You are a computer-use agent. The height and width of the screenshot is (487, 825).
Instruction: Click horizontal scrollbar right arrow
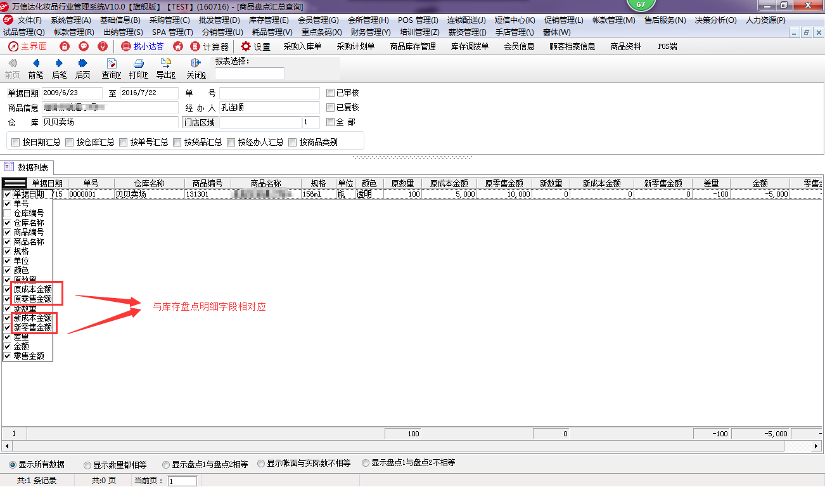[x=816, y=446]
